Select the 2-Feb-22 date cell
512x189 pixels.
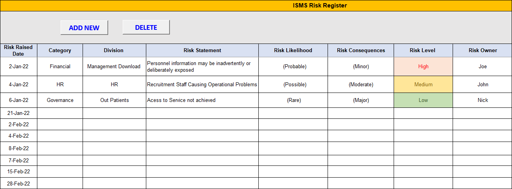point(18,124)
